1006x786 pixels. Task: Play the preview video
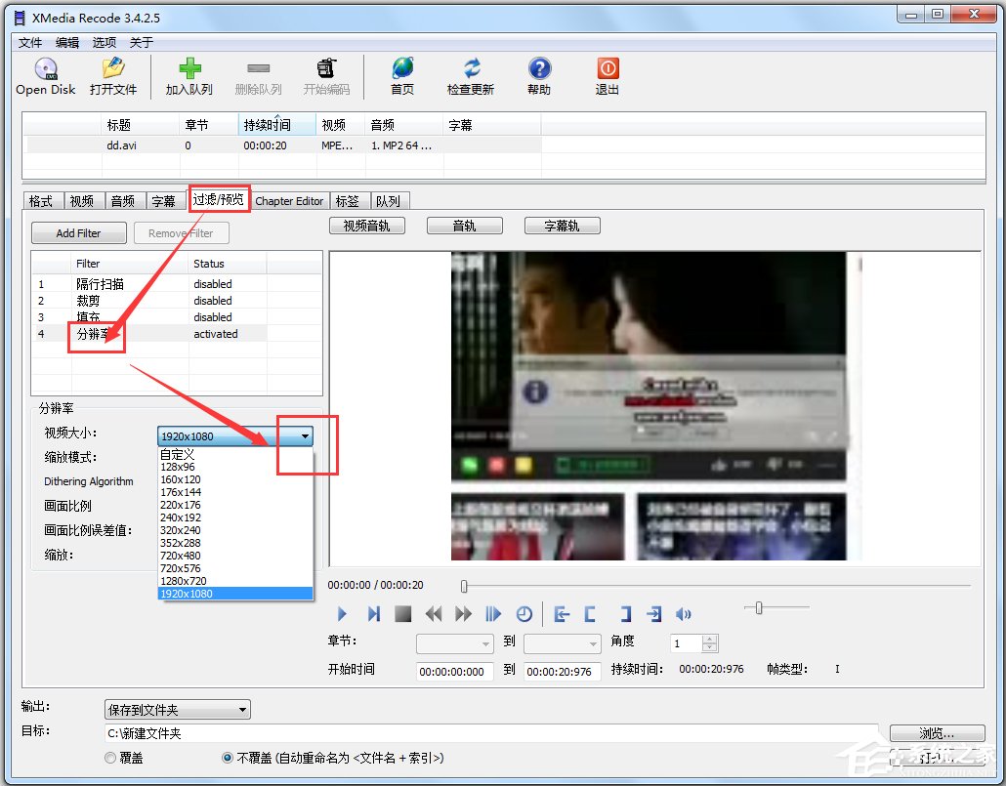pyautogui.click(x=341, y=613)
